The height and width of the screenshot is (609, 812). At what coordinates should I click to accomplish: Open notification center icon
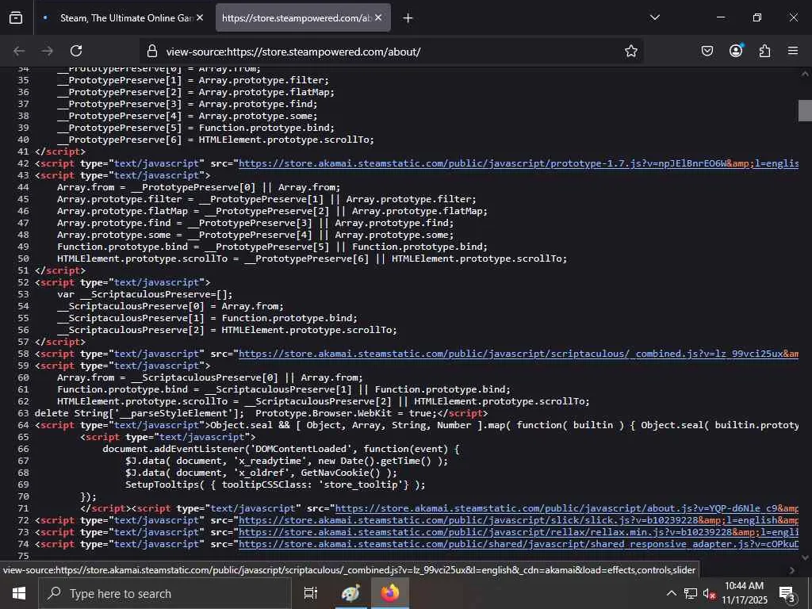click(787, 593)
